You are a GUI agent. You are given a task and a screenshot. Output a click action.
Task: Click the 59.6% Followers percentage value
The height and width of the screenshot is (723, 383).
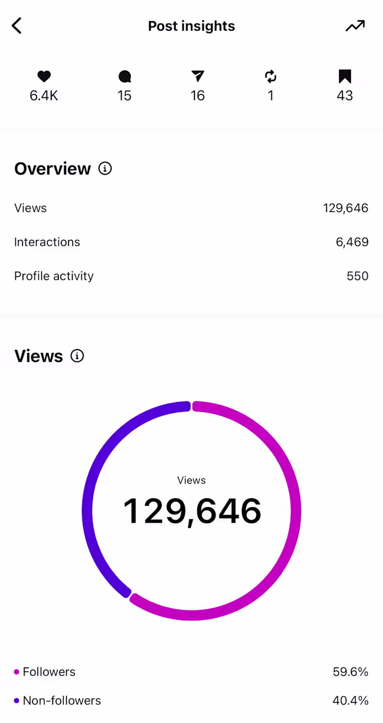point(350,672)
